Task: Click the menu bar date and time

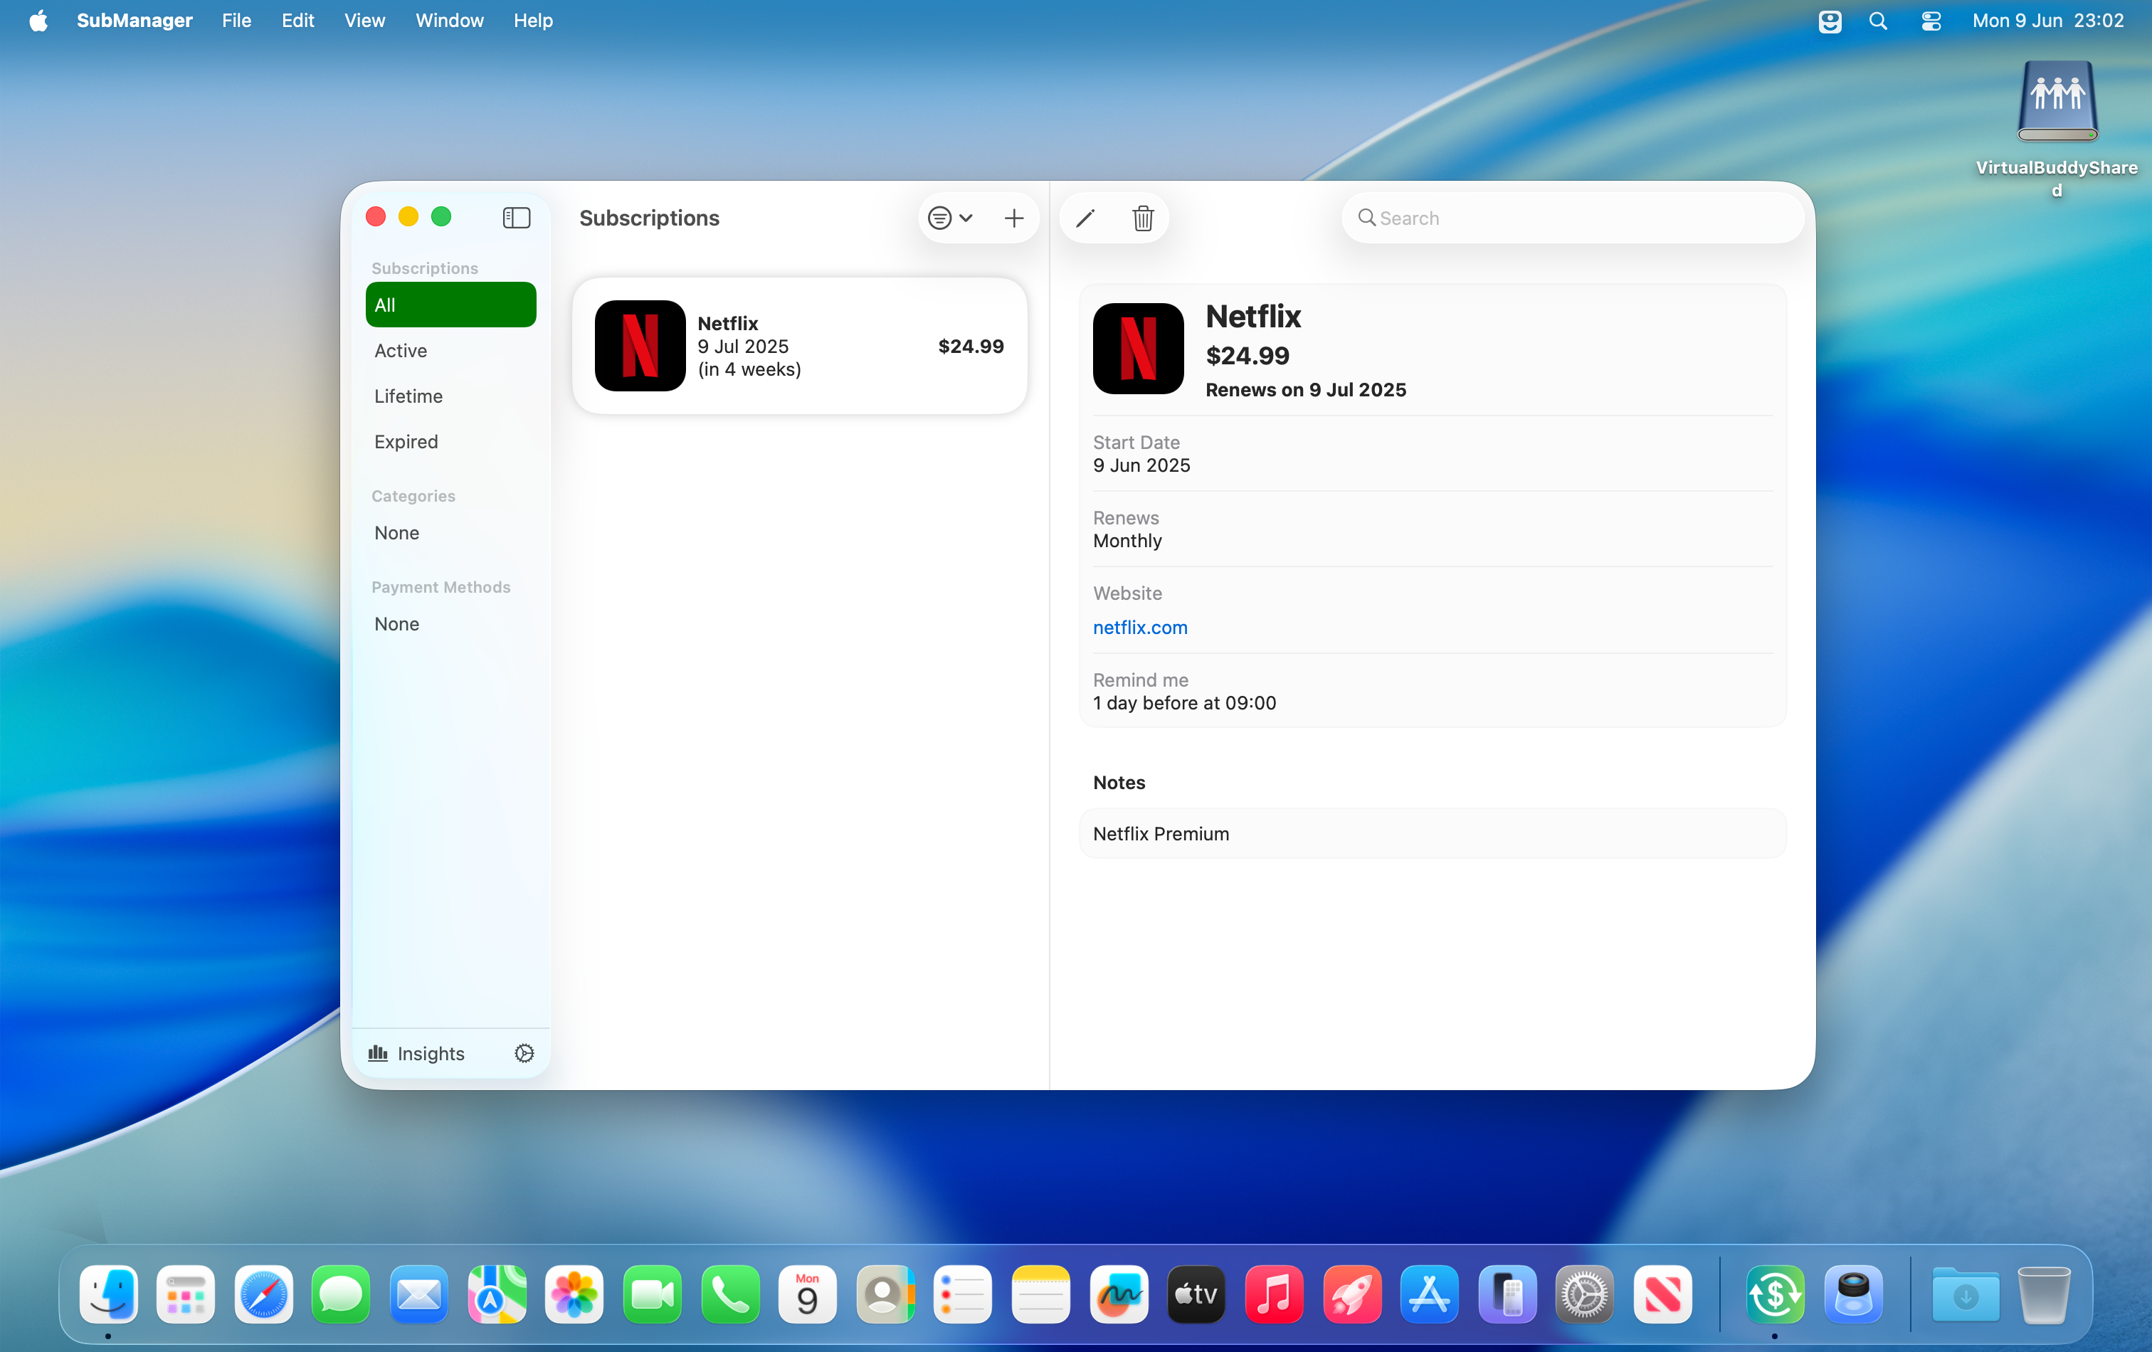Action: pos(2047,20)
